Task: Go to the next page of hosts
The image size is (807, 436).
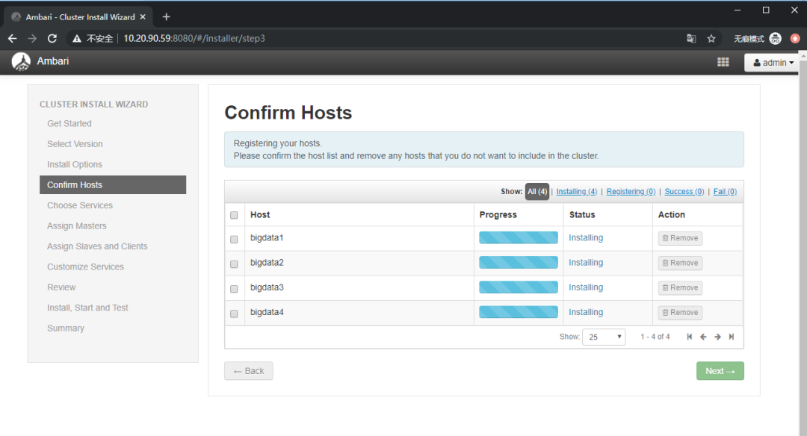Action: 717,337
